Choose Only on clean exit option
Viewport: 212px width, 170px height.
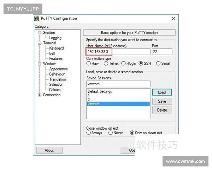[x=146, y=133]
